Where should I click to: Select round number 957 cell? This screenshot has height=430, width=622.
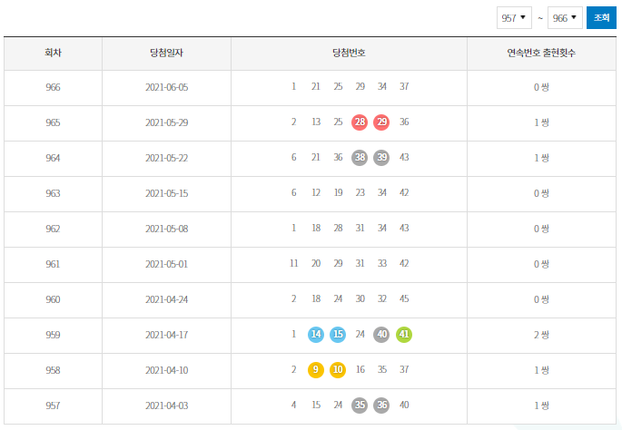(54, 406)
